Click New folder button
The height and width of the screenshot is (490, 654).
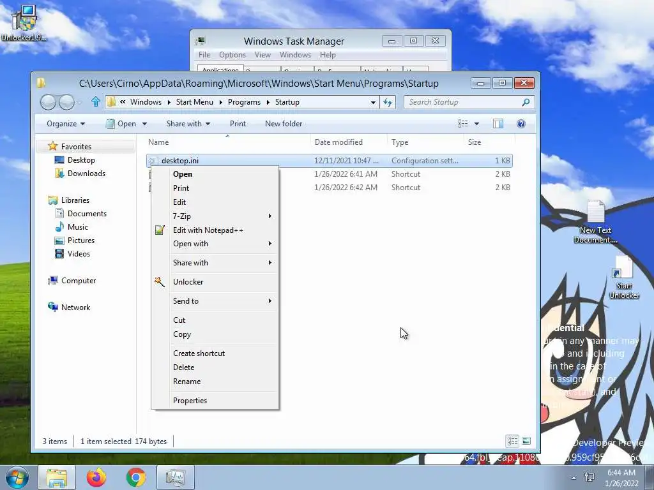[x=284, y=124]
